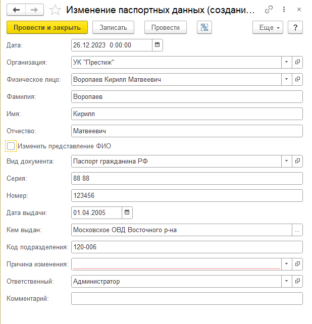This screenshot has width=312, height=324.
Task: Enable Изменить представление ФИО checkbox
Action: (11, 146)
